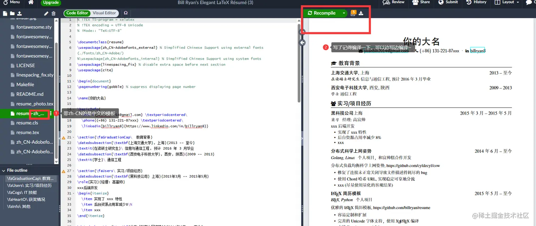The width and height of the screenshot is (536, 226).
Task: Click the upload file icon
Action: [x=19, y=13]
